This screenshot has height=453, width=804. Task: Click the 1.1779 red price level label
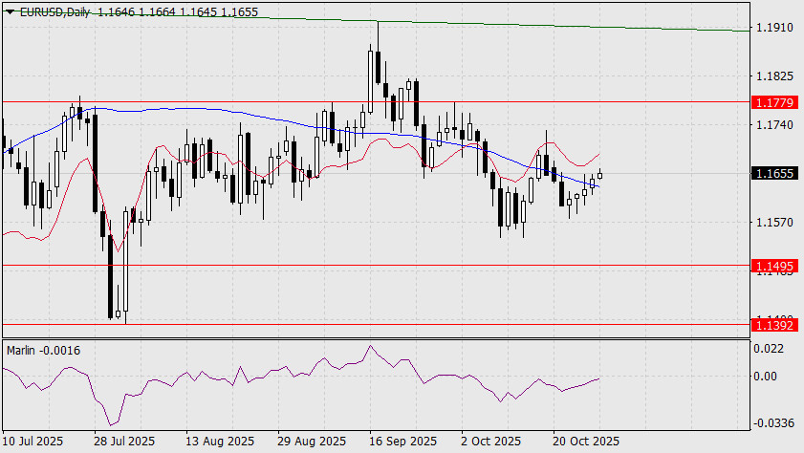click(774, 102)
